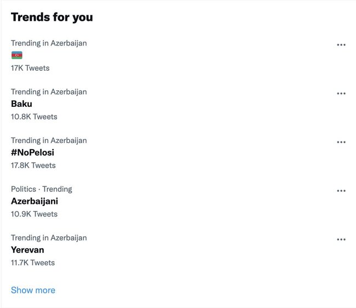356x308 pixels.
Task: Click the 10.8K Tweets count under Baku
Action: coord(34,117)
